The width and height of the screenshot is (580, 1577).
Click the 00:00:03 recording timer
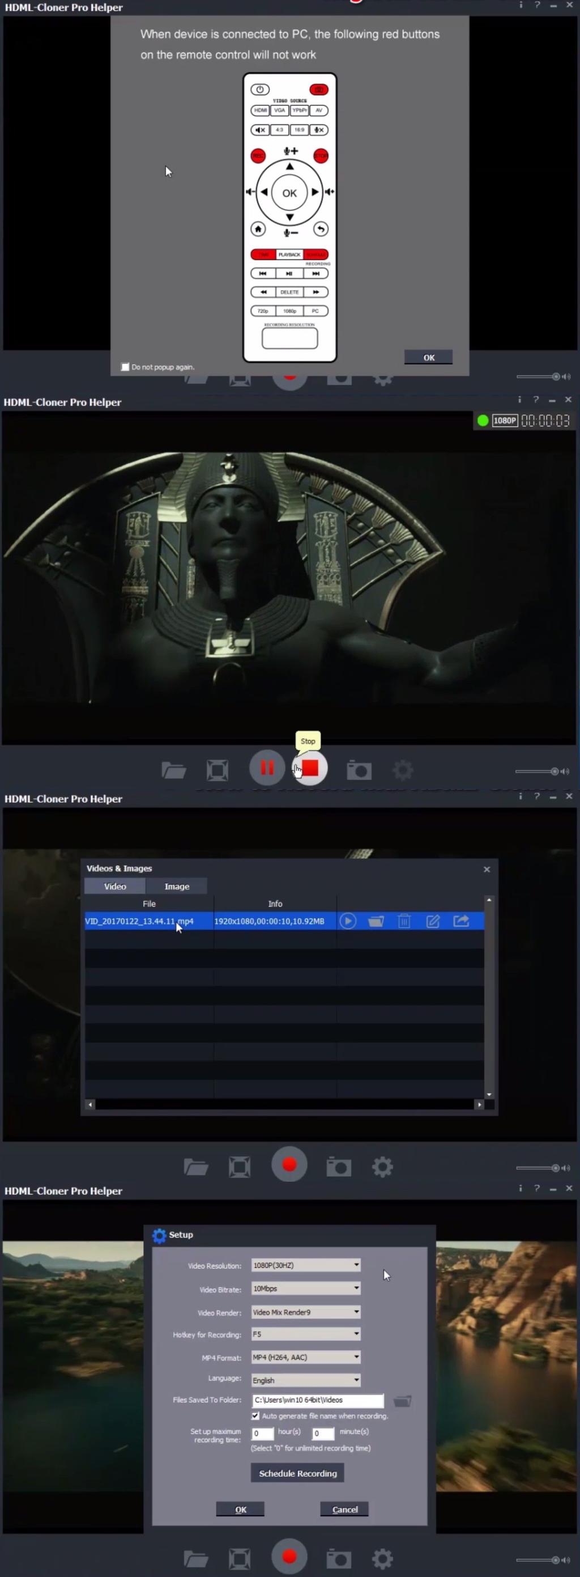tap(545, 421)
